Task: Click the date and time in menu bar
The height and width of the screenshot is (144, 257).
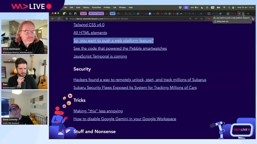Action: click(245, 8)
